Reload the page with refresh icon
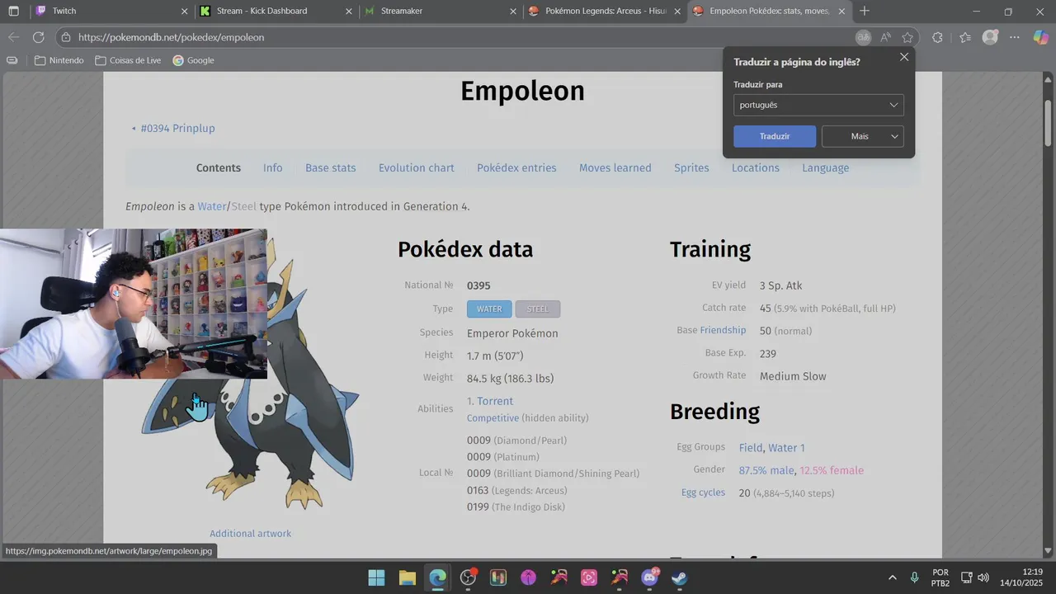 pyautogui.click(x=38, y=37)
